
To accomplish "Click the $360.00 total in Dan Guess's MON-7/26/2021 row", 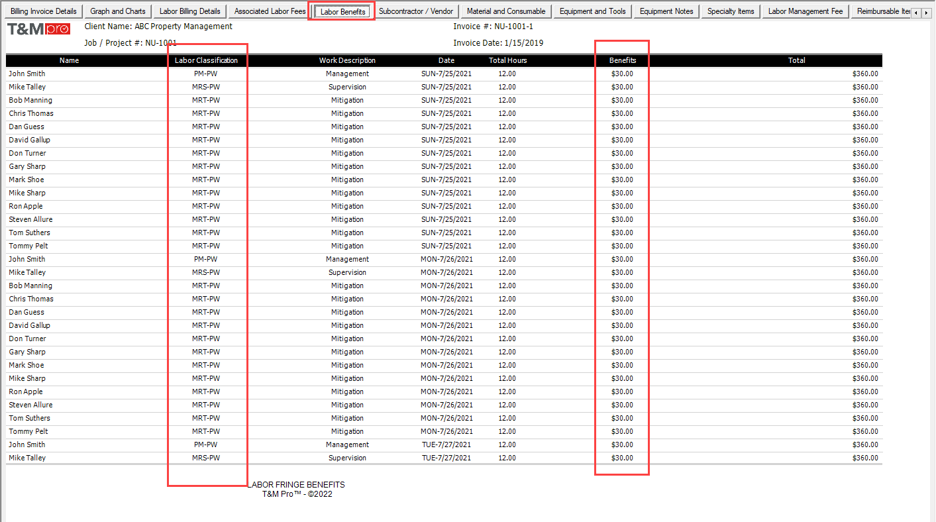I will click(865, 312).
